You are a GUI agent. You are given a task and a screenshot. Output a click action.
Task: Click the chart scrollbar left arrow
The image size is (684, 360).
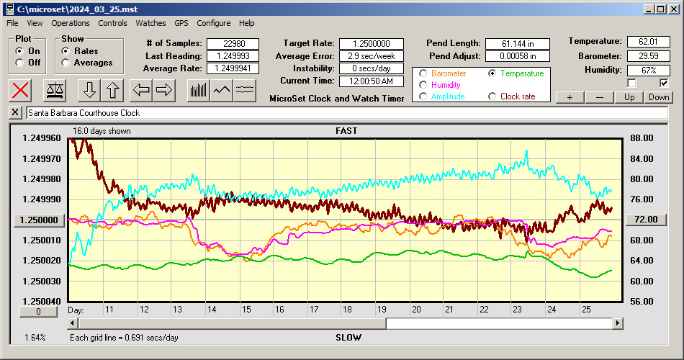73,323
